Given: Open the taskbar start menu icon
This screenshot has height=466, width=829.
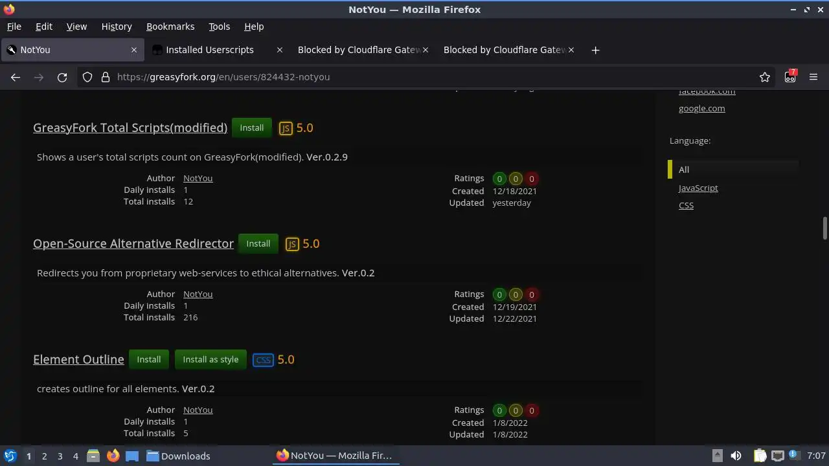Looking at the screenshot, I should click(10, 456).
